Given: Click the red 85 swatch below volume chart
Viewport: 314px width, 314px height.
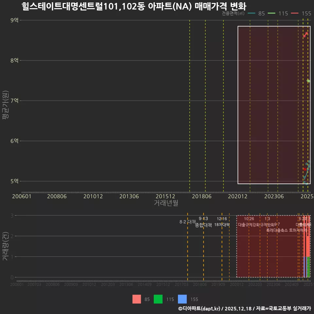Looking at the screenshot, I should point(137,299).
